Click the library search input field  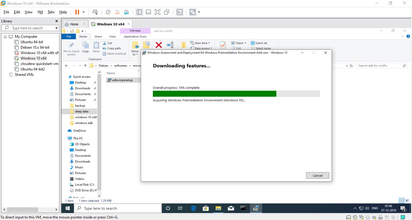[x=30, y=28]
